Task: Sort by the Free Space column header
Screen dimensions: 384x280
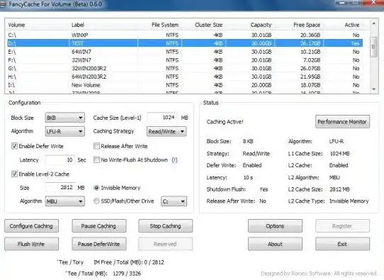Action: click(307, 25)
